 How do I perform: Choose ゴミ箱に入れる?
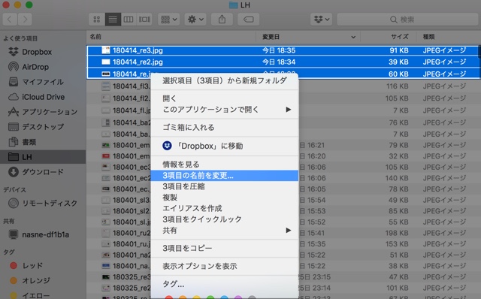tap(225, 127)
